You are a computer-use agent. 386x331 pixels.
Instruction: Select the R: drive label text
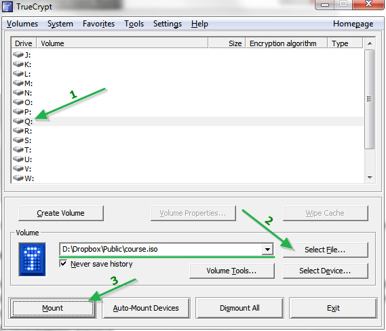pos(28,131)
